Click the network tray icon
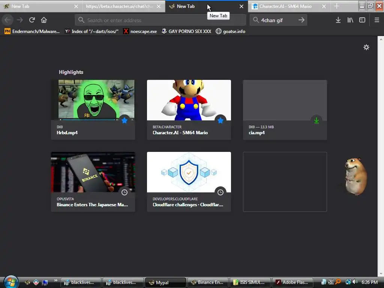The height and width of the screenshot is (288, 384). pyautogui.click(x=348, y=282)
